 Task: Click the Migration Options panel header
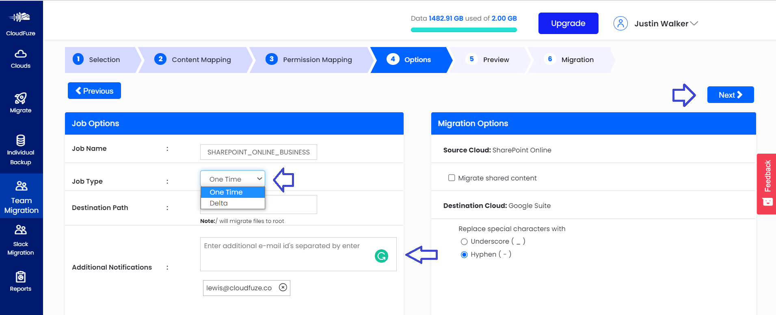point(593,123)
